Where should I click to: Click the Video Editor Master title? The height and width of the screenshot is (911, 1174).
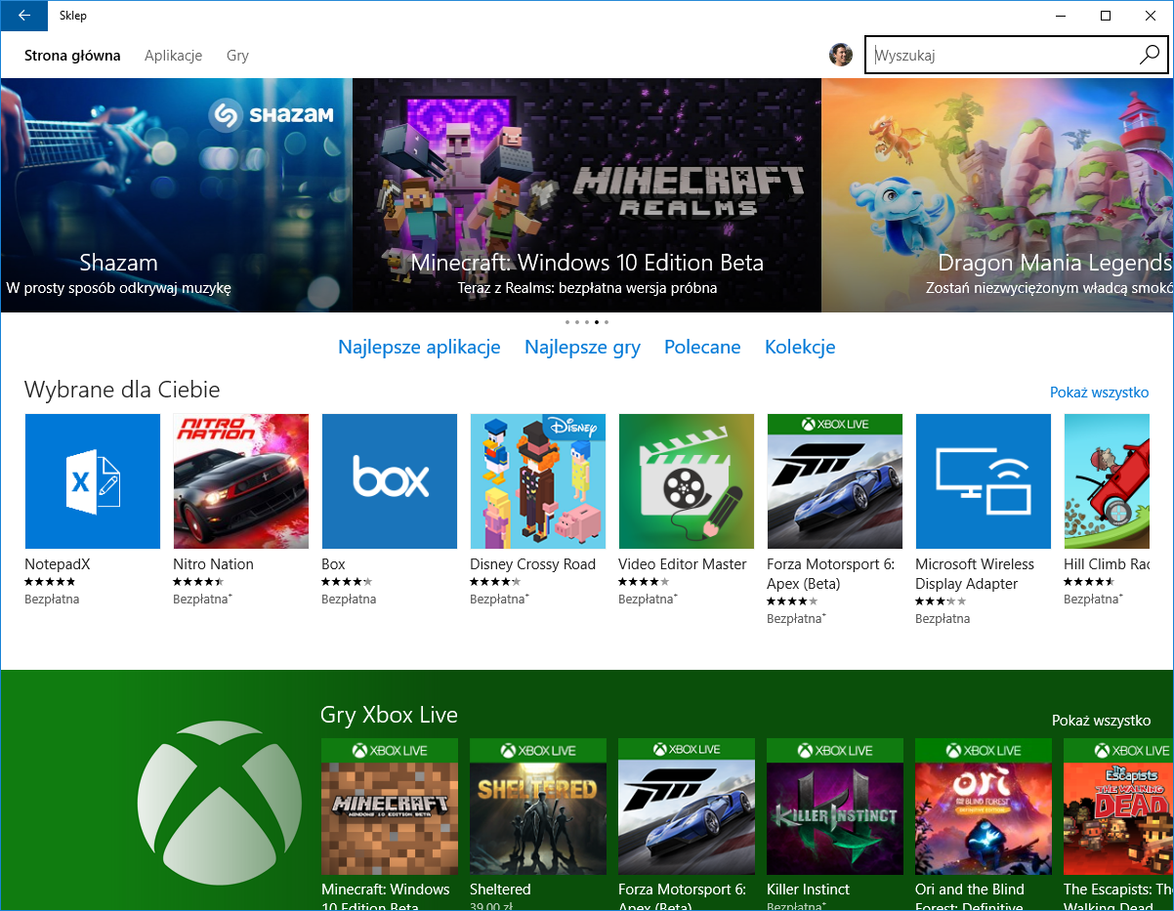coord(682,564)
